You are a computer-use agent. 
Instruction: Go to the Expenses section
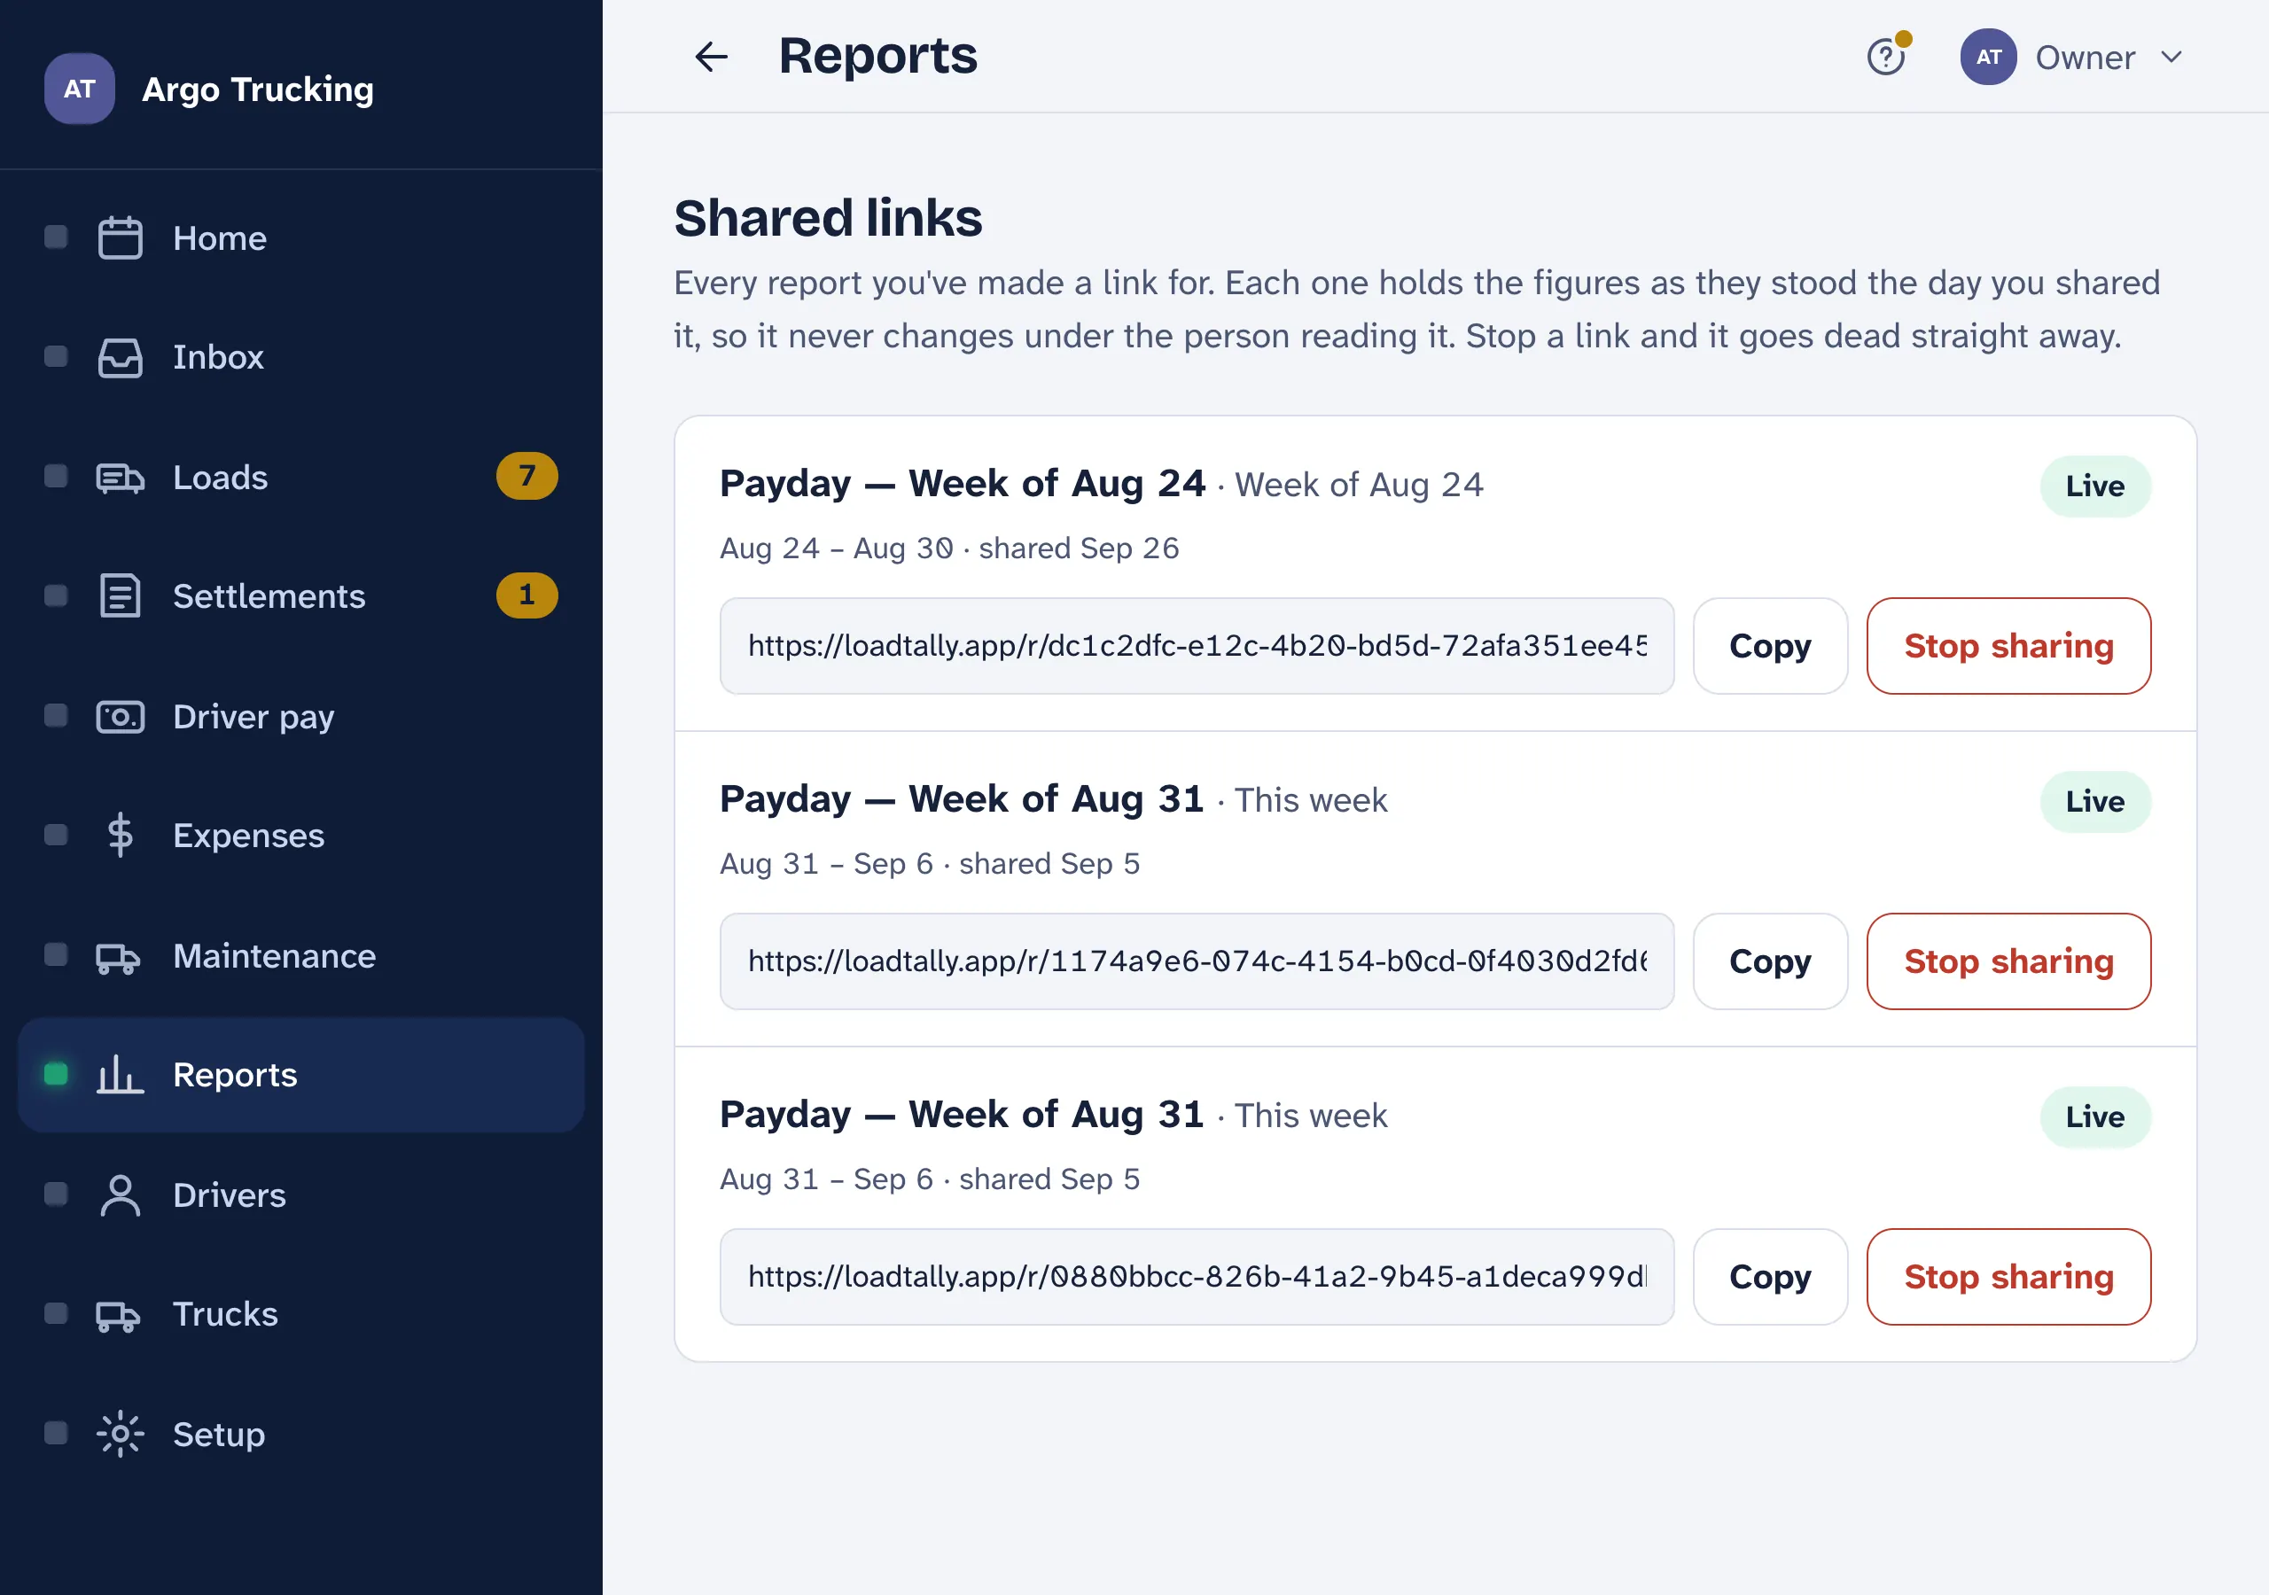(301, 835)
